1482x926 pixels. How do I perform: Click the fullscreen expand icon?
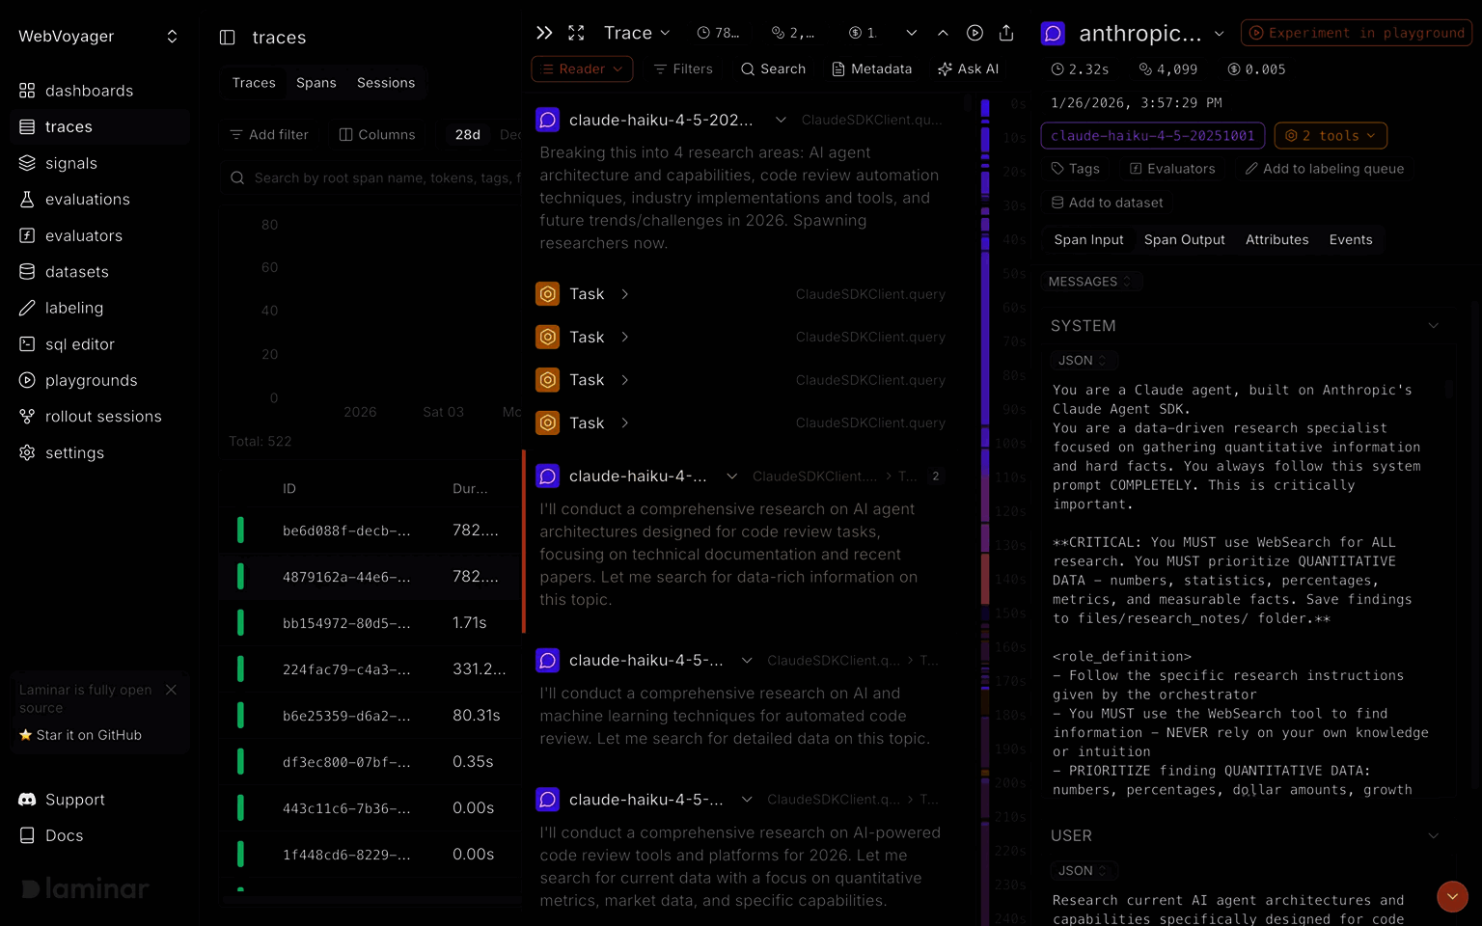(576, 33)
